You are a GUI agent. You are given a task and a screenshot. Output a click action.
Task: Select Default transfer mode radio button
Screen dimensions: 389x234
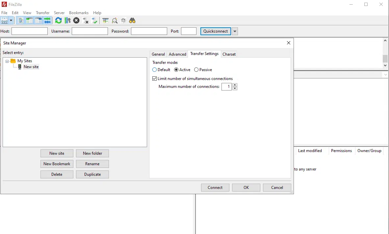pos(154,70)
